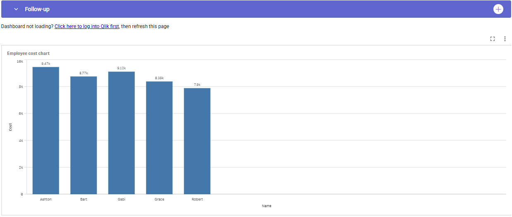Viewport: 512px width, 217px height.
Task: Click the Robert label on x-axis
Action: click(x=197, y=199)
